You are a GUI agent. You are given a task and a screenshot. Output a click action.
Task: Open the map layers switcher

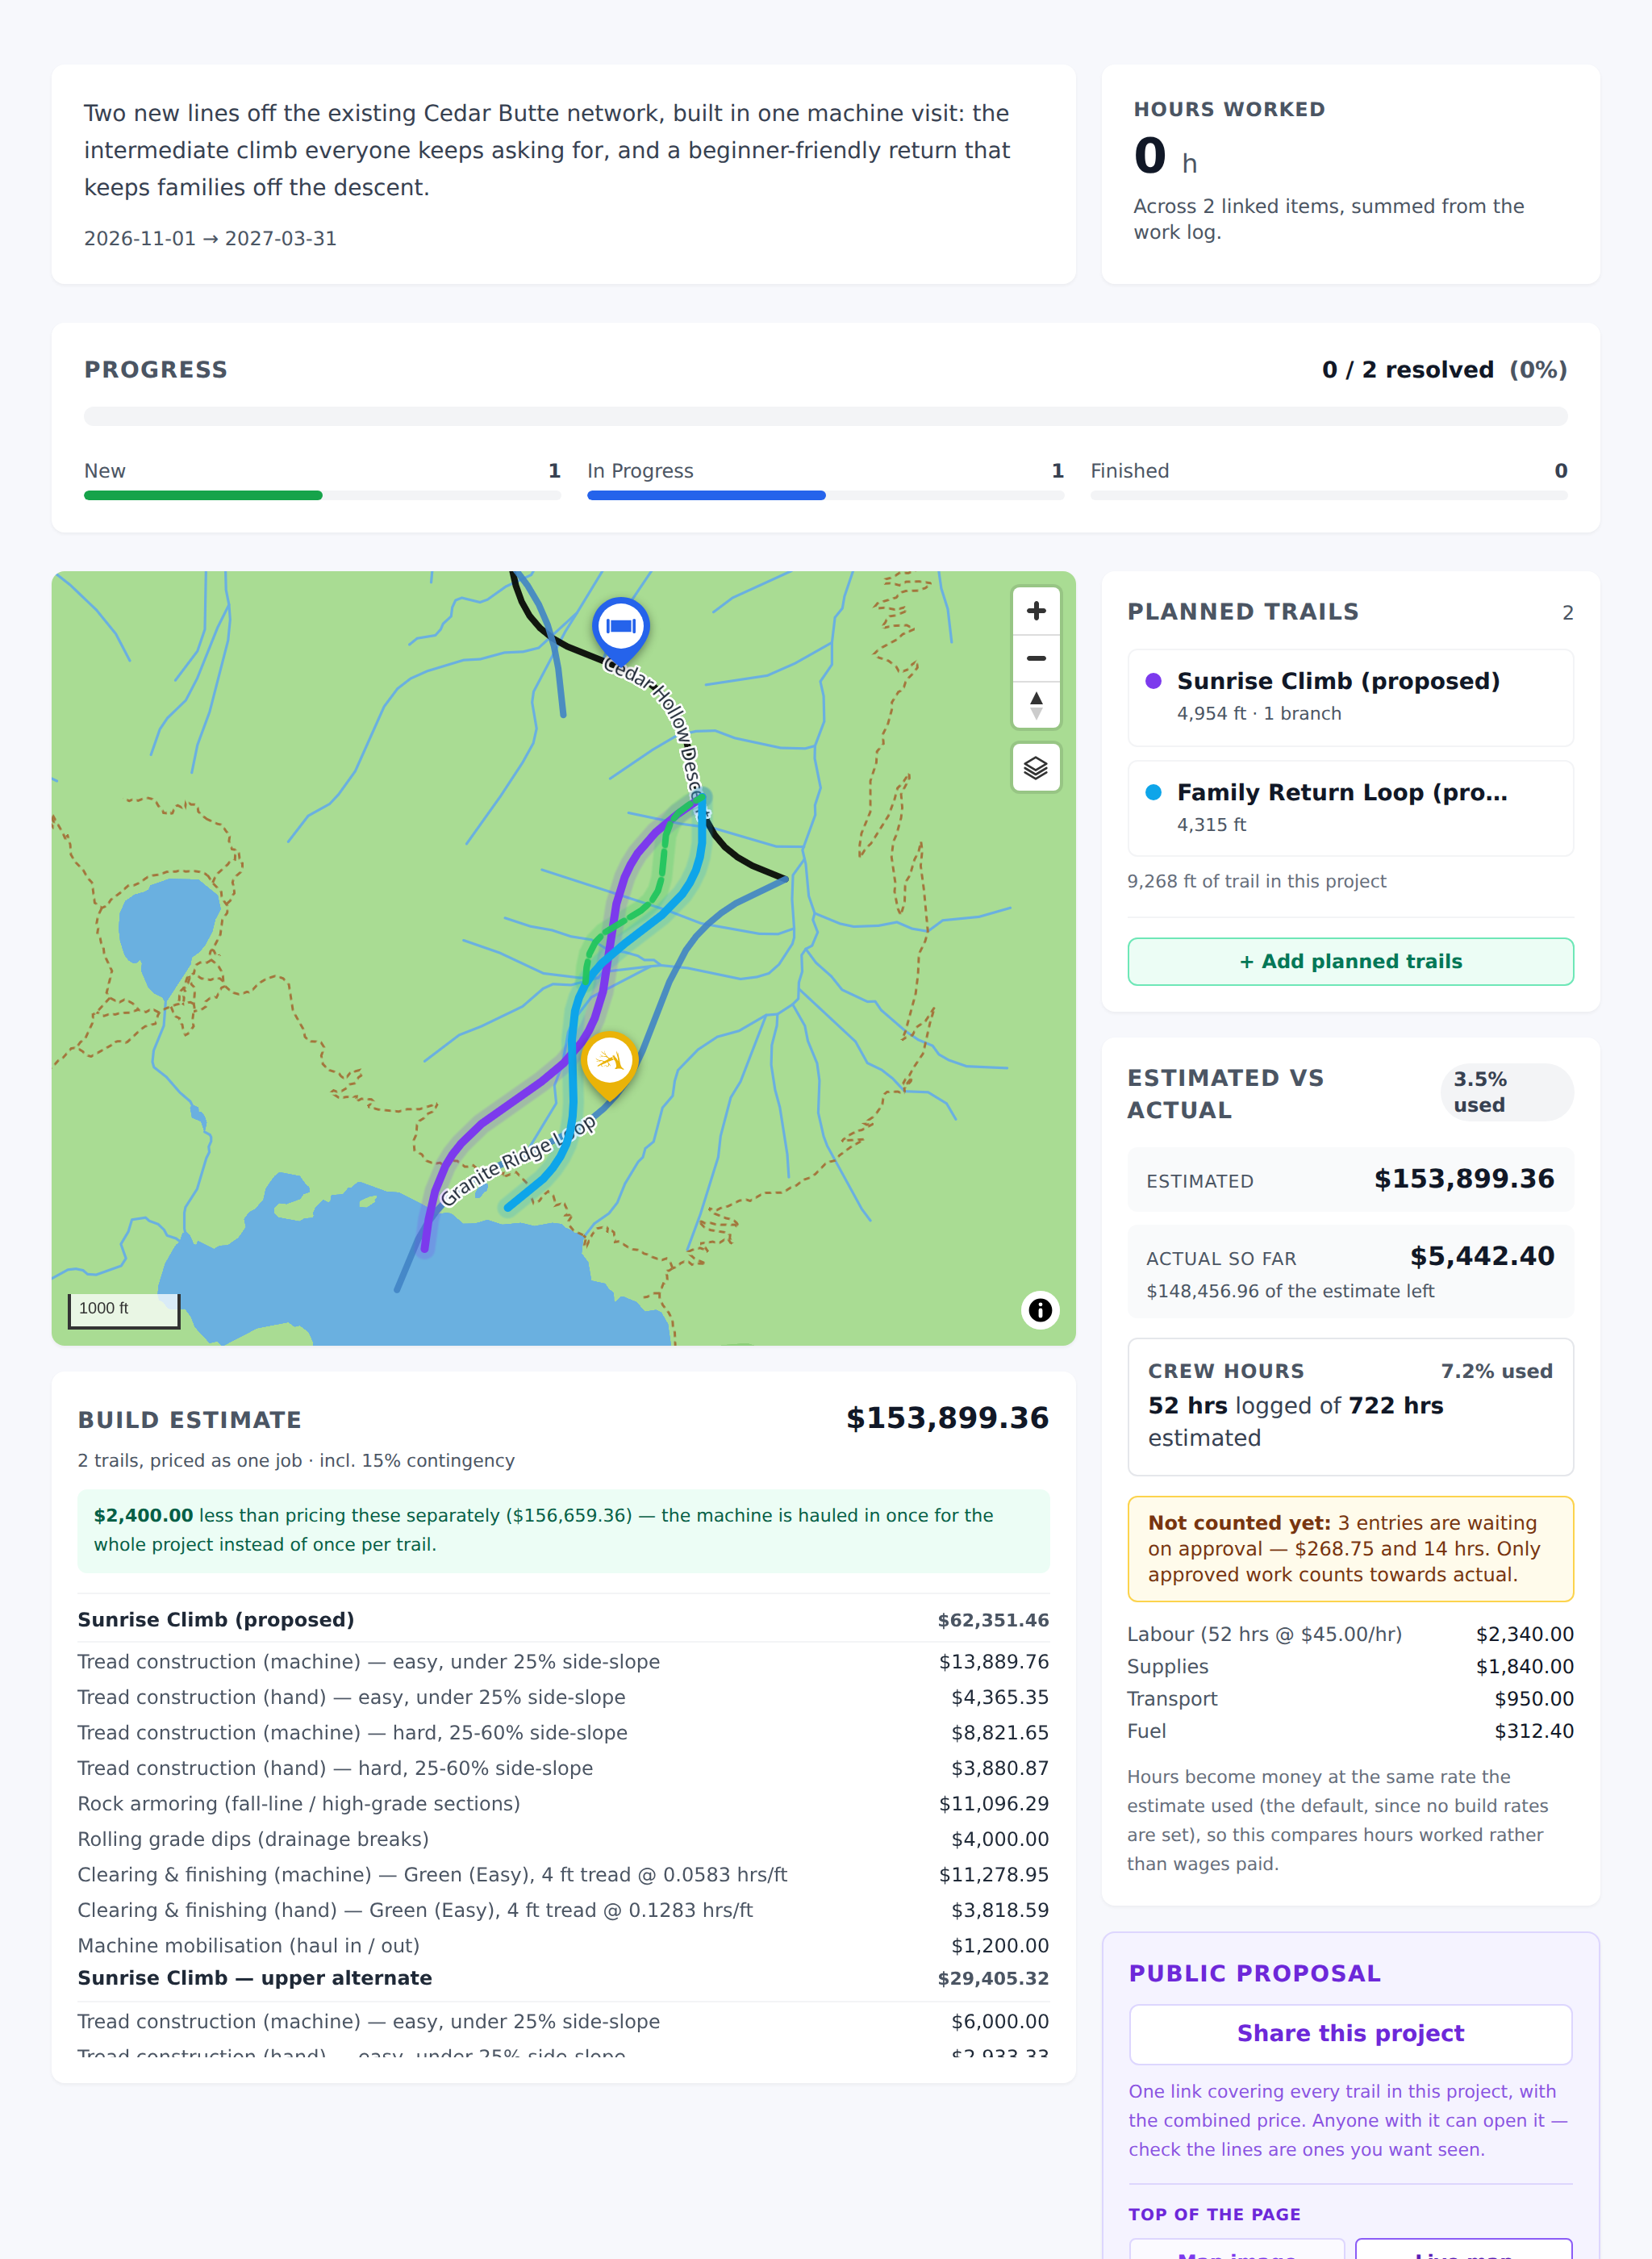click(1036, 768)
